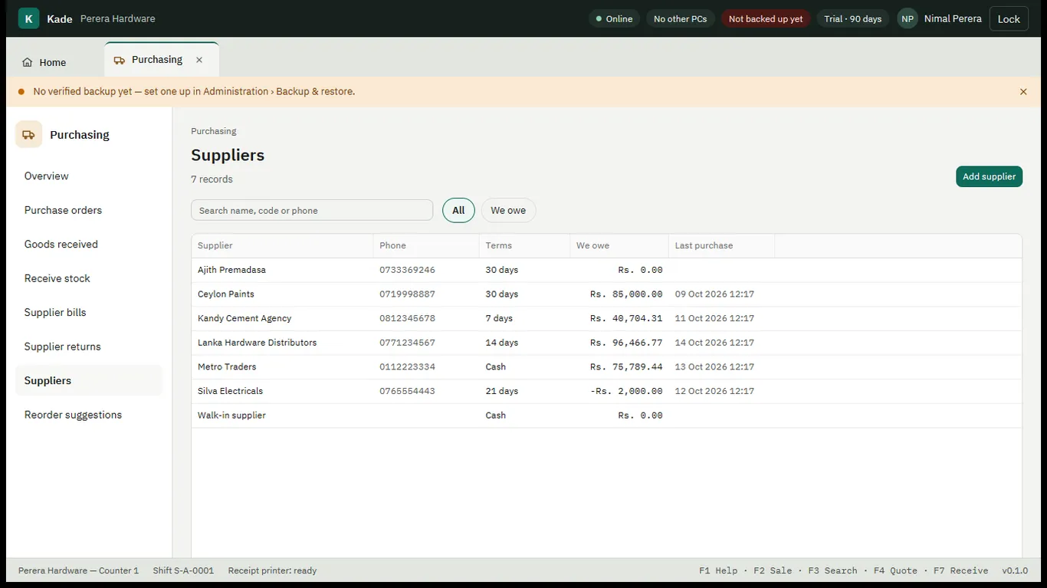Switch to the Home tab
The height and width of the screenshot is (588, 1047).
[44, 63]
